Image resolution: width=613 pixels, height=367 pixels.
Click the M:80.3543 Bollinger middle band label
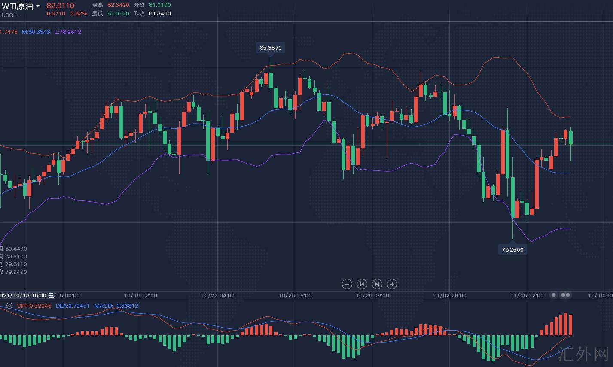coord(36,32)
